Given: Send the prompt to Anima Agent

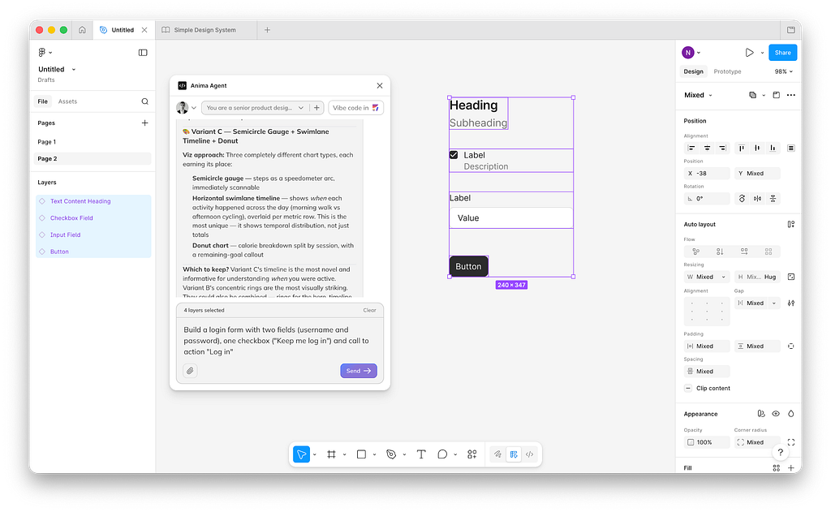Looking at the screenshot, I should coord(358,371).
